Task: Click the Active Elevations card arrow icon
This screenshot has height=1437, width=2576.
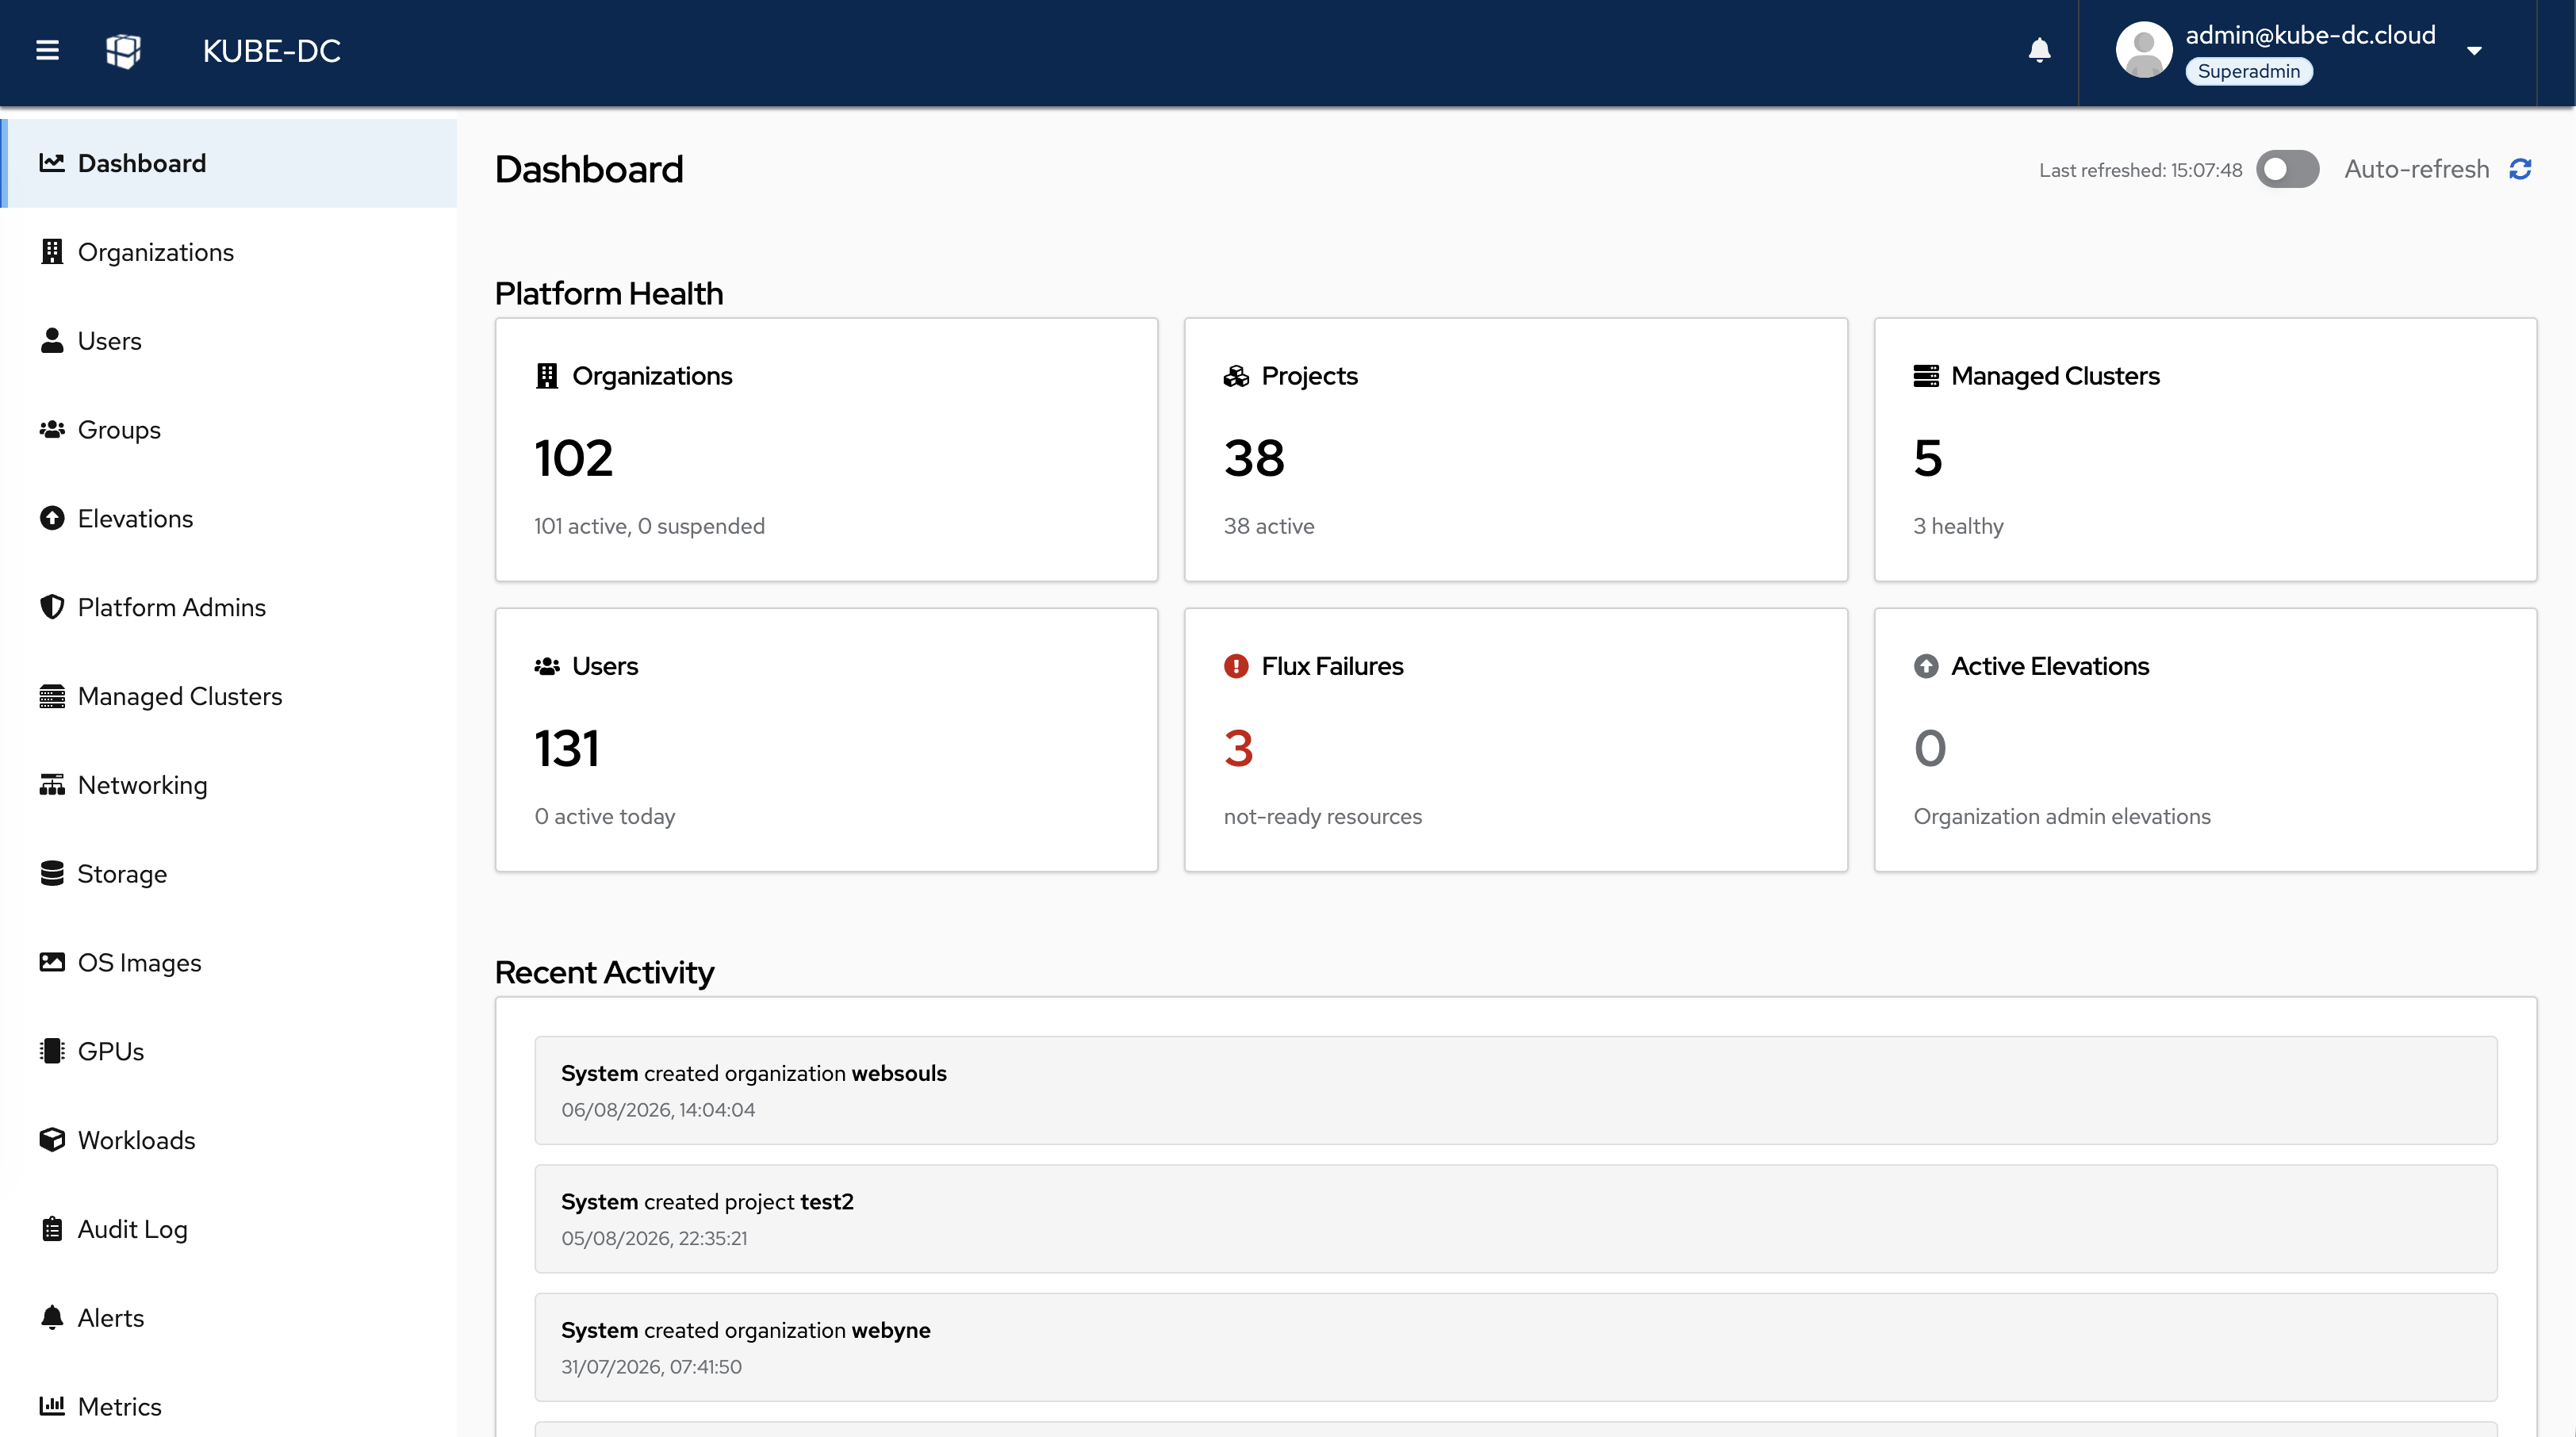Action: [x=1926, y=666]
